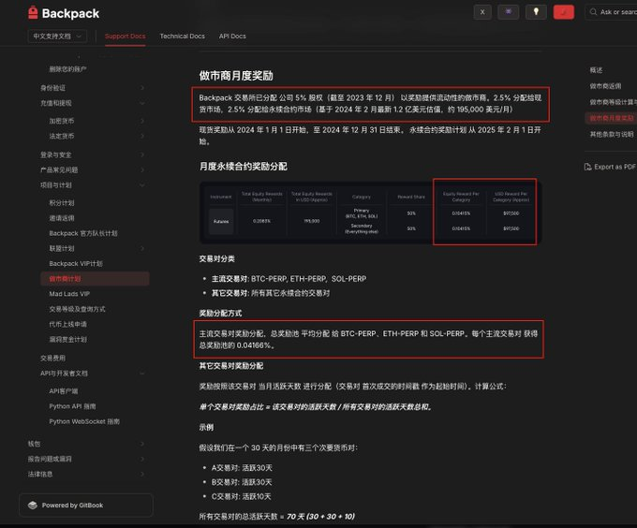Jump to 做市商等级计算 outline entry
Image resolution: width=637 pixels, height=528 pixels.
[613, 102]
